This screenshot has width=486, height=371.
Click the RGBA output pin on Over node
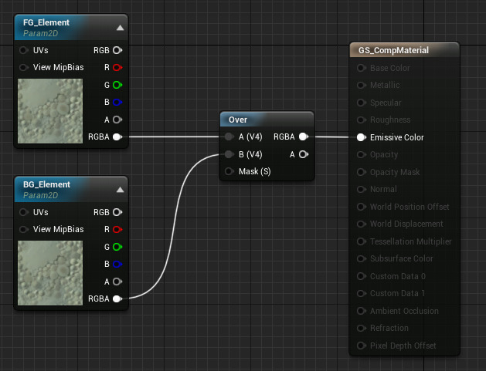(x=303, y=137)
